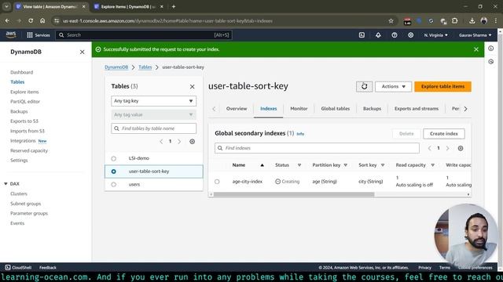Viewport: 503px width, 282px height.
Task: Open indexes table preferences gear
Action: (461, 148)
